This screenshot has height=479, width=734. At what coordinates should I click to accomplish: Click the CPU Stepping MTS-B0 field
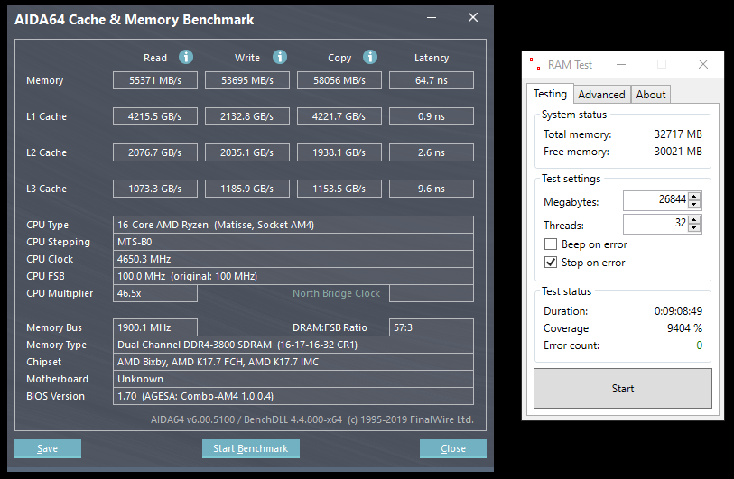(293, 242)
